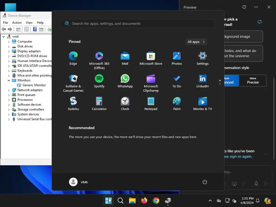Launch Microsoft 365 (Office) app

click(99, 60)
